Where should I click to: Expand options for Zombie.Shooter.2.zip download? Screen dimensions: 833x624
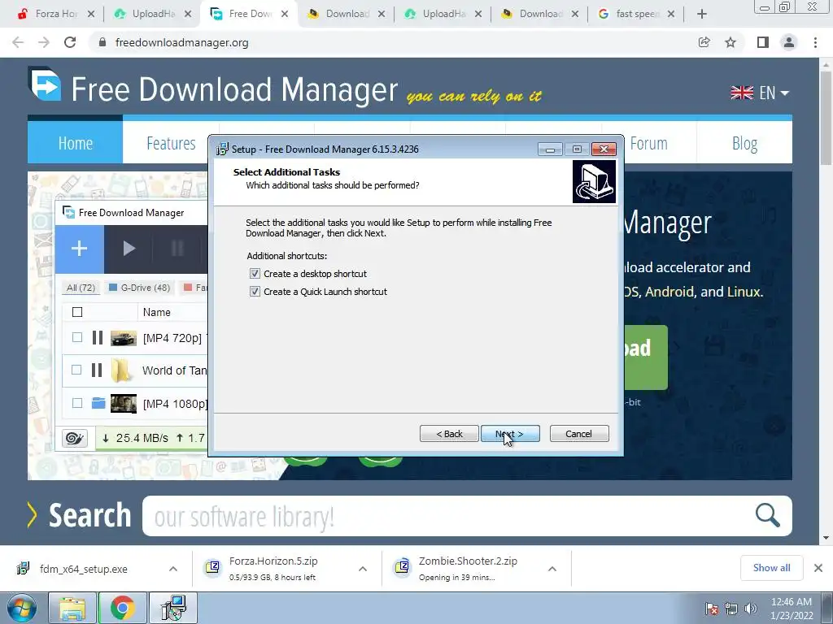[x=552, y=569]
